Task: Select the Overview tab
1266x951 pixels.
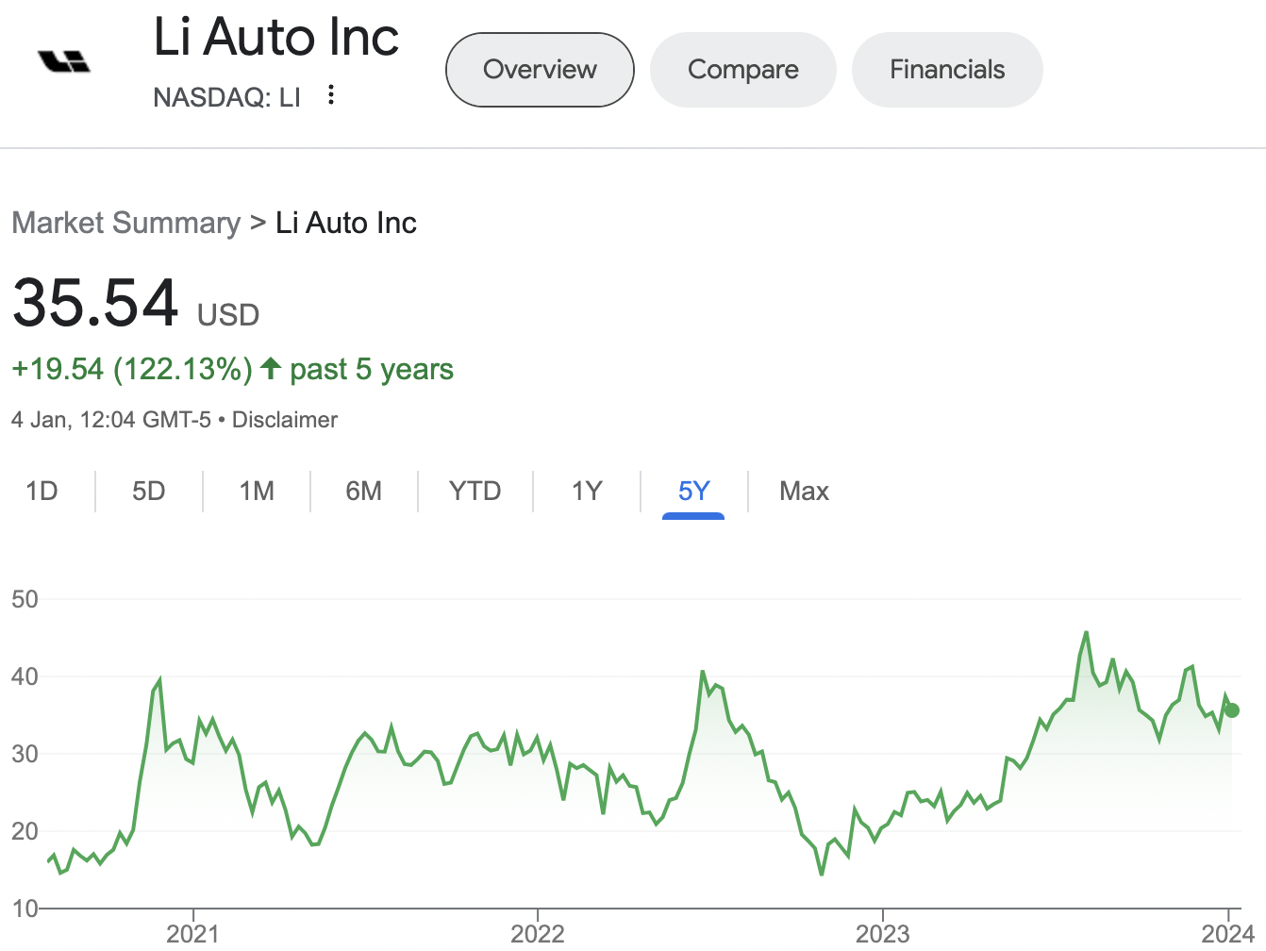Action: click(540, 70)
